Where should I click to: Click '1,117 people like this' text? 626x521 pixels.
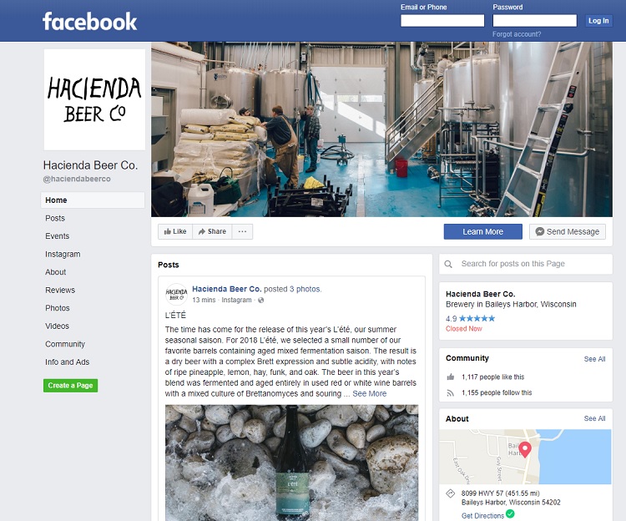coord(492,377)
